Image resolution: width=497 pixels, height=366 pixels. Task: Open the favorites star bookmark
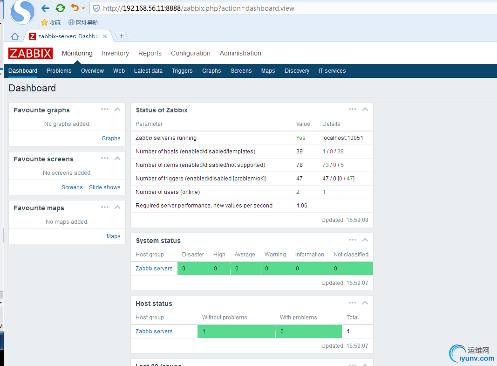click(51, 22)
